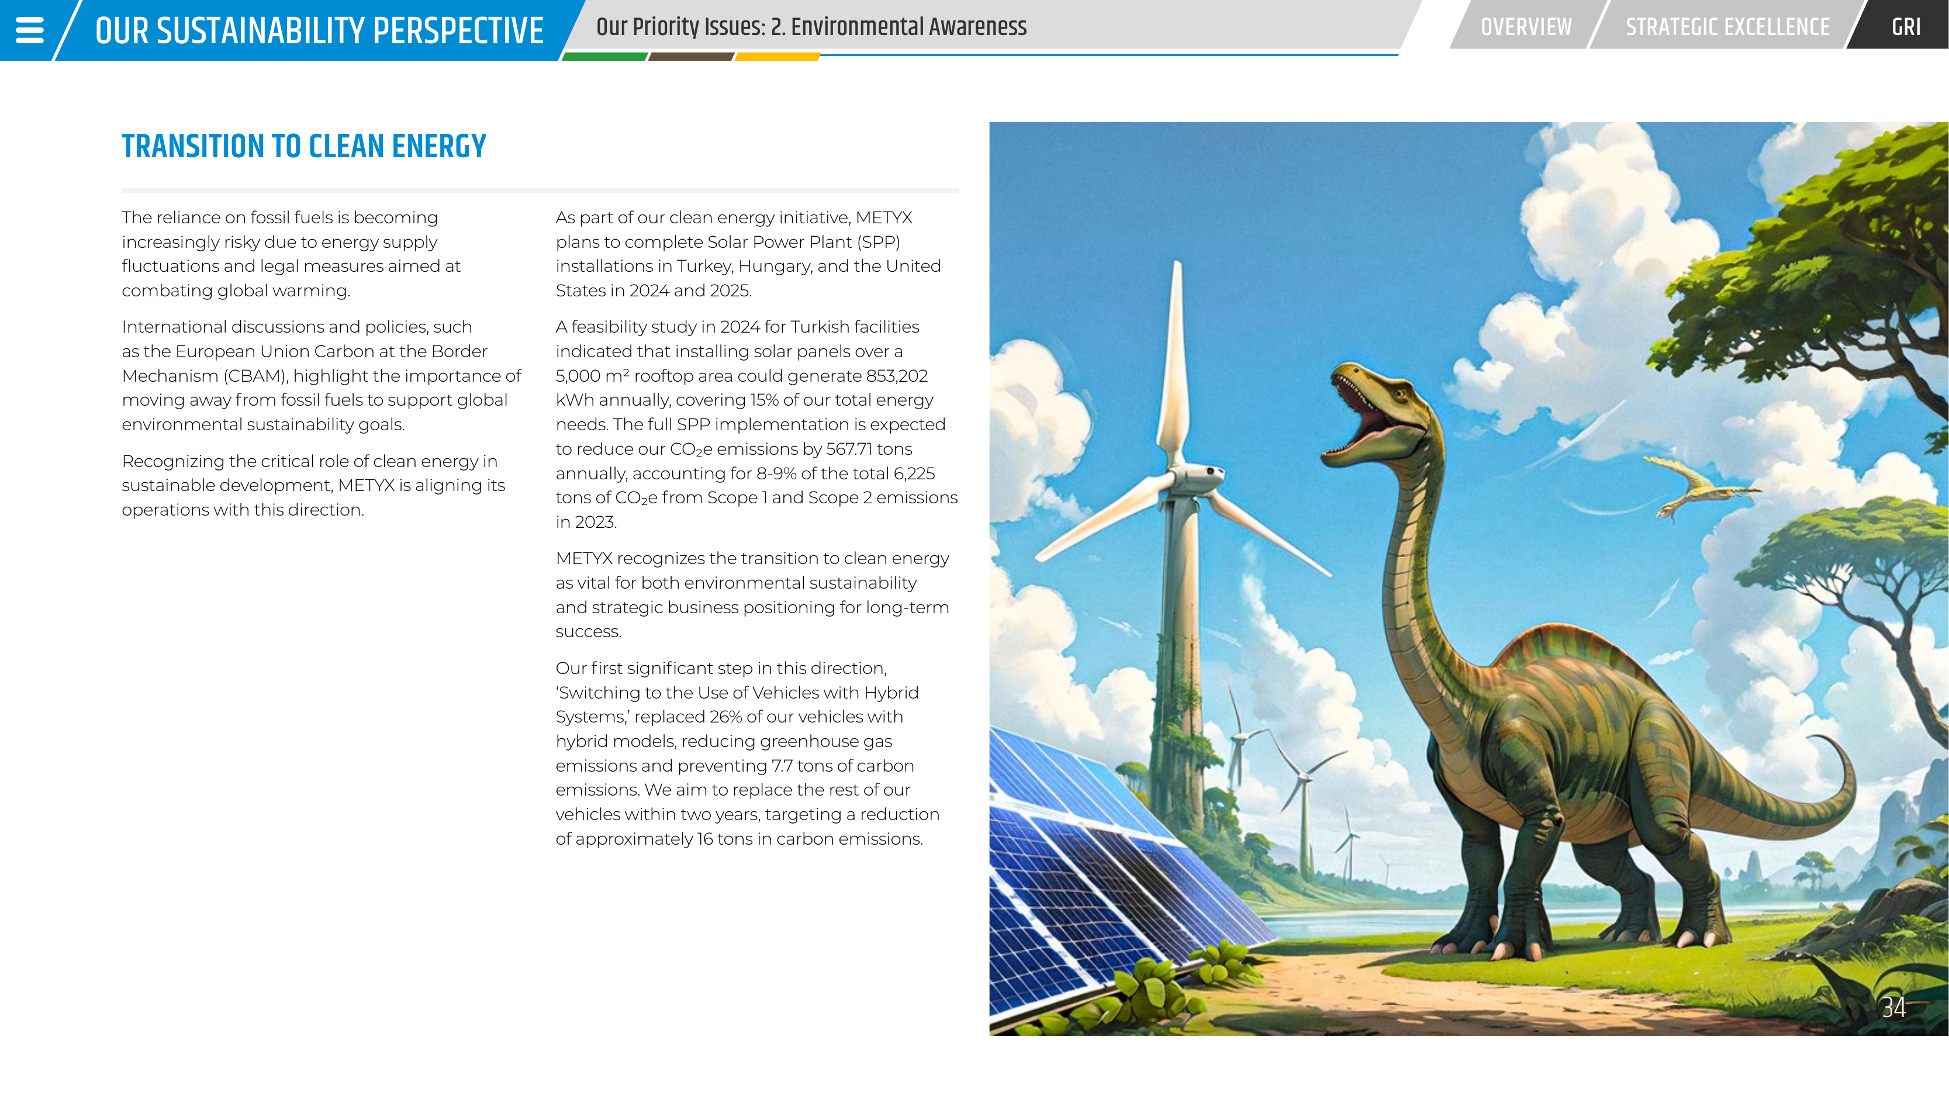Viewport: 1949px width, 1096px height.
Task: Select the yellow progress bar segment
Action: [x=777, y=57]
